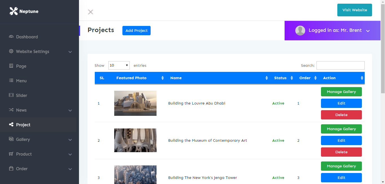
Task: Click the Dashboard gauge icon
Action: 11,37
